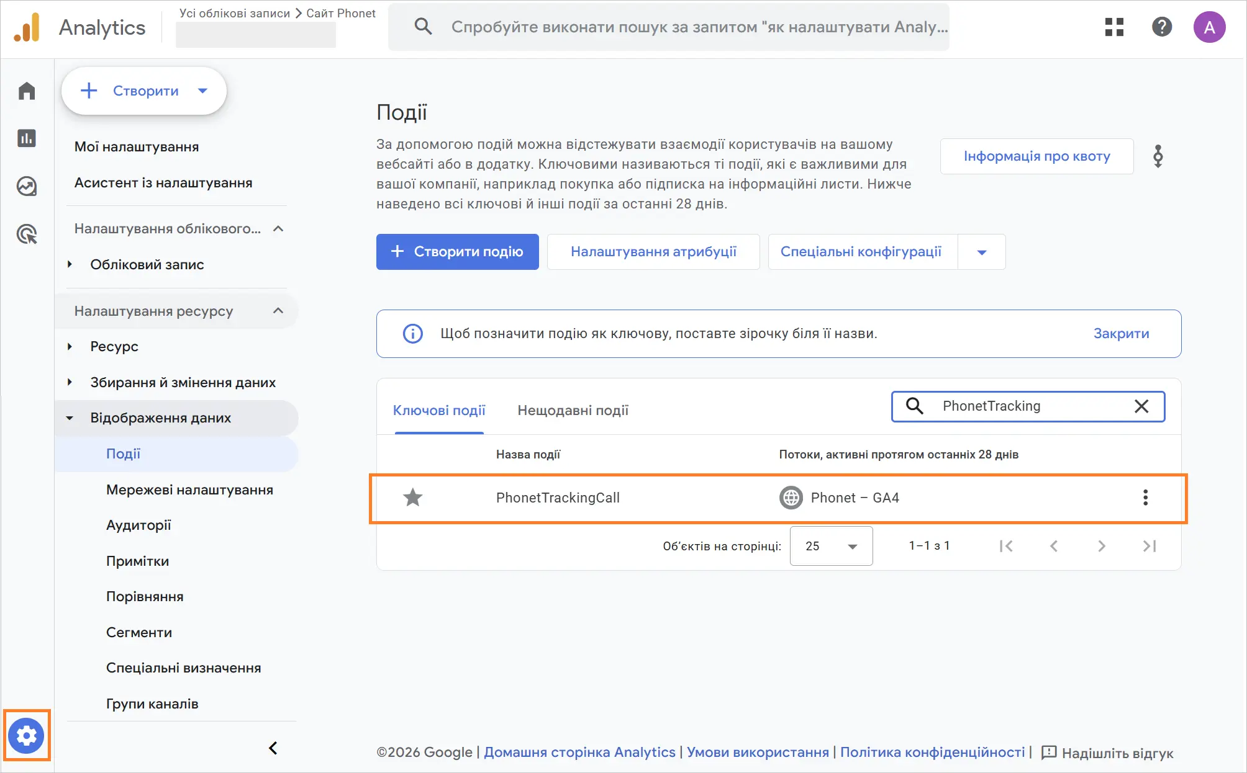
Task: Switch to the Нещодавні події tab
Action: pyautogui.click(x=573, y=410)
